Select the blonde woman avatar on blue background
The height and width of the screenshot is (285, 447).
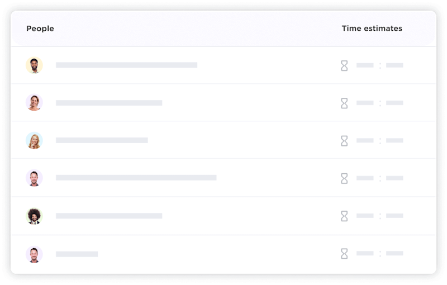[34, 140]
